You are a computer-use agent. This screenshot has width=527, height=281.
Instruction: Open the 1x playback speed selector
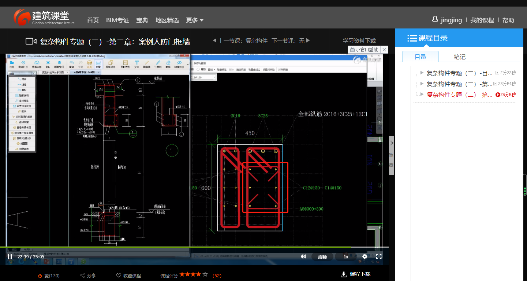click(x=346, y=257)
